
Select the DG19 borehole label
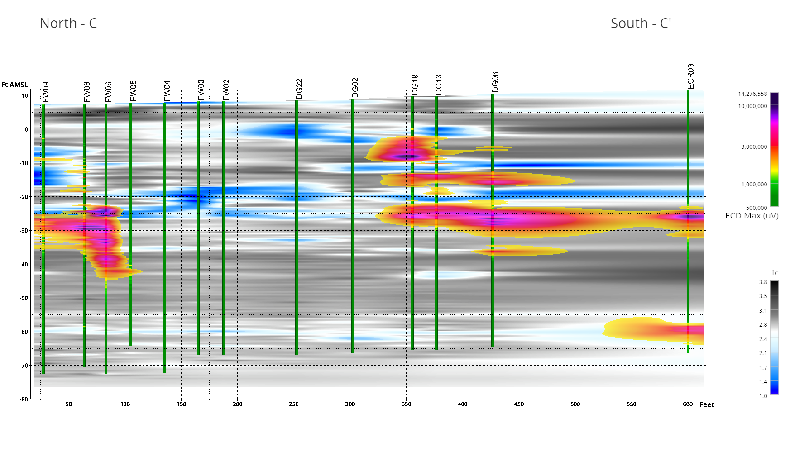click(415, 85)
